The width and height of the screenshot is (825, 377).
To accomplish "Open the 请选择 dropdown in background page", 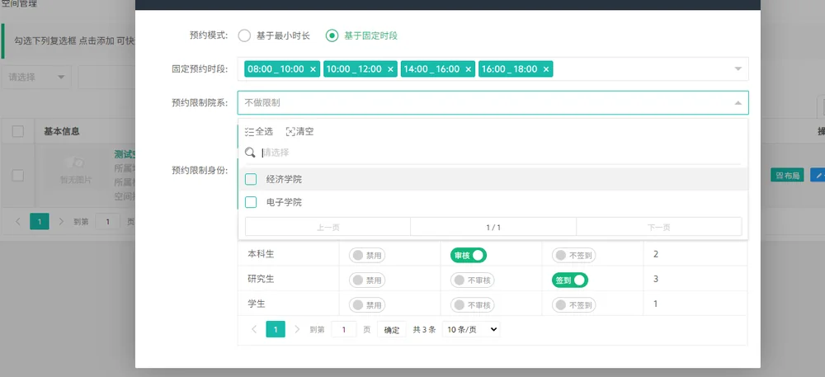I will pos(36,78).
